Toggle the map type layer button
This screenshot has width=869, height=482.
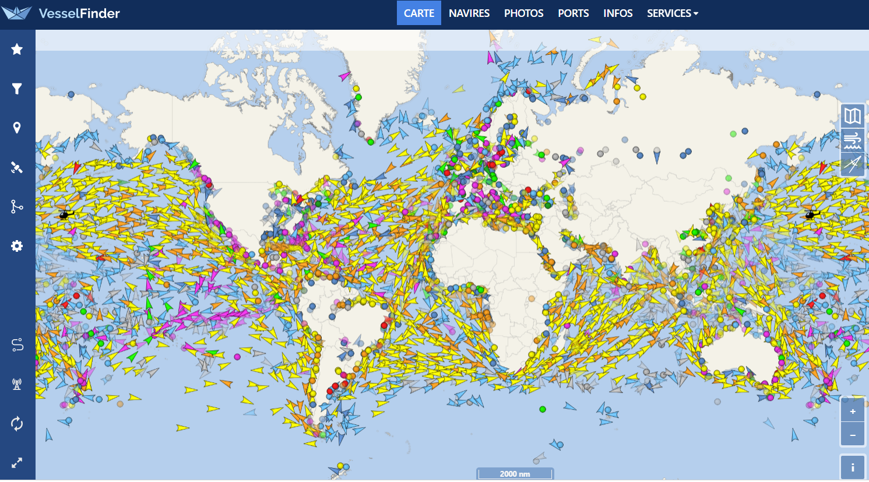[x=852, y=116]
